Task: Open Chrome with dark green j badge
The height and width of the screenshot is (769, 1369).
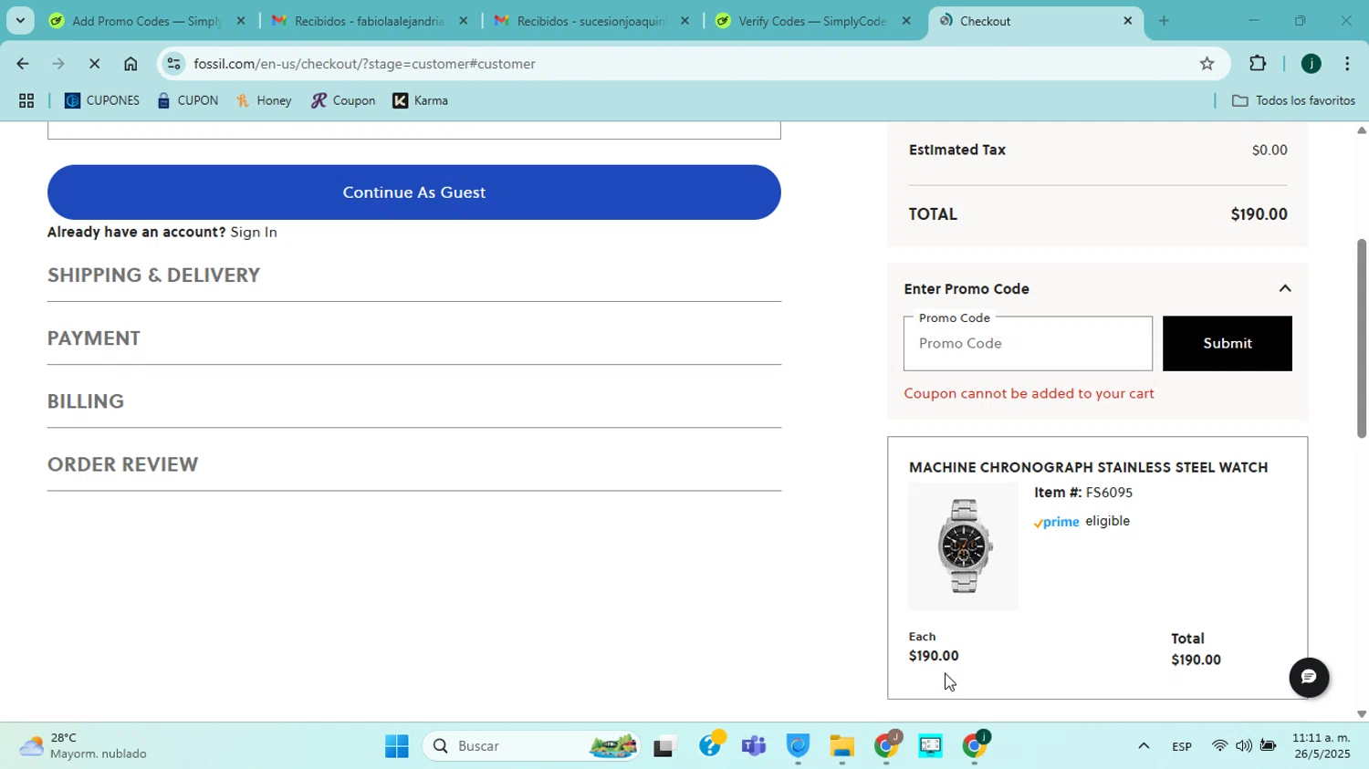Action: pos(975,747)
